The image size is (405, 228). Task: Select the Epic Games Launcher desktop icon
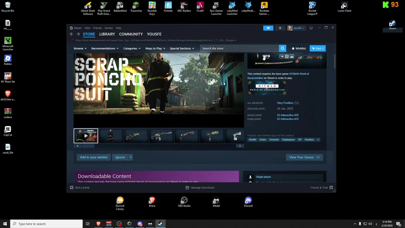(216, 9)
